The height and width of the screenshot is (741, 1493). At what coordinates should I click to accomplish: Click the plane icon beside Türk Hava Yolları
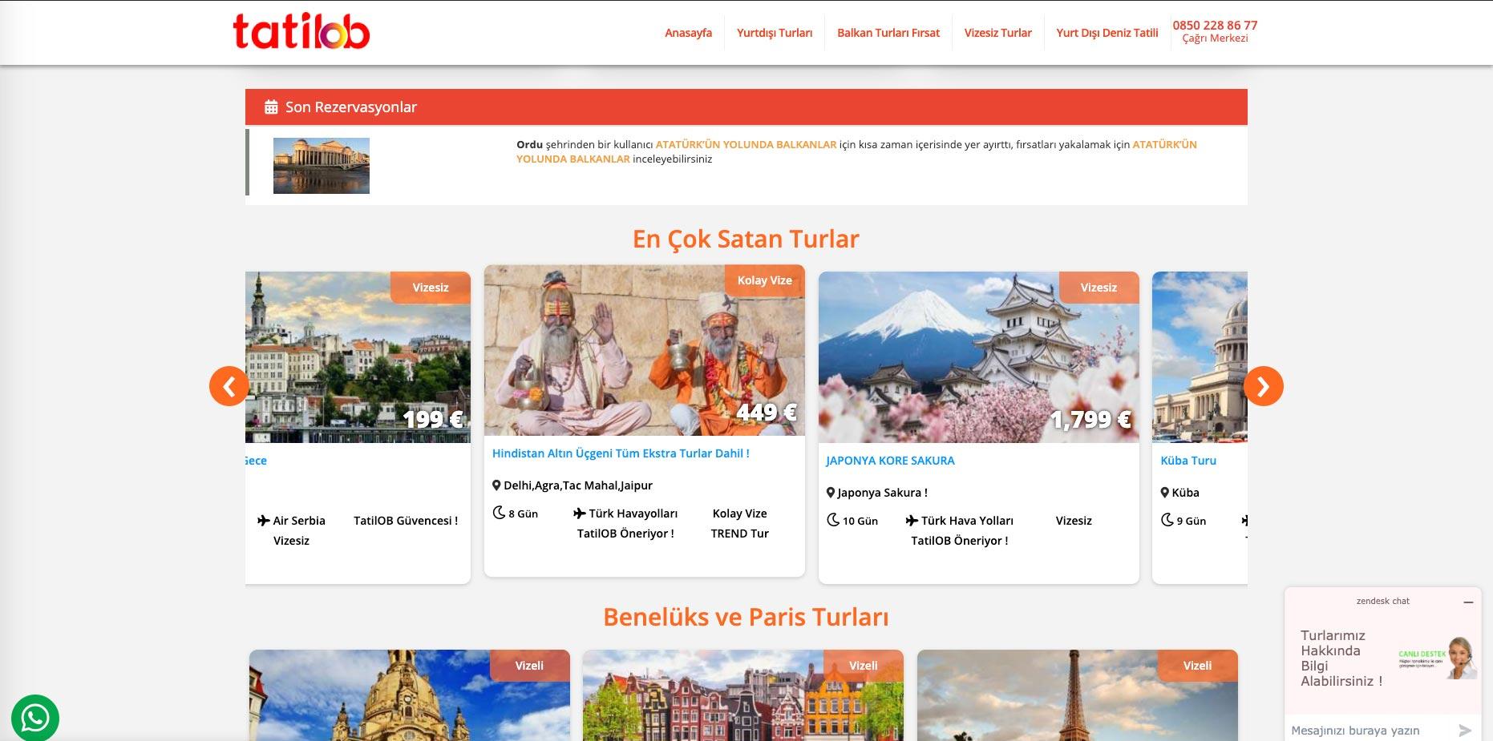(912, 521)
